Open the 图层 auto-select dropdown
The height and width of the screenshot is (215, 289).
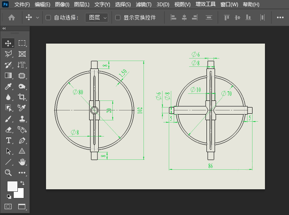point(97,18)
